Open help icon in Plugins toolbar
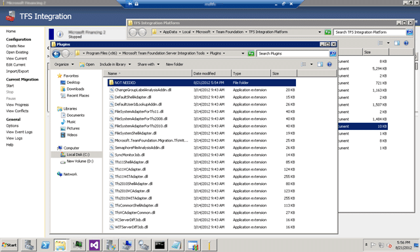The width and height of the screenshot is (420, 252). 329,64
